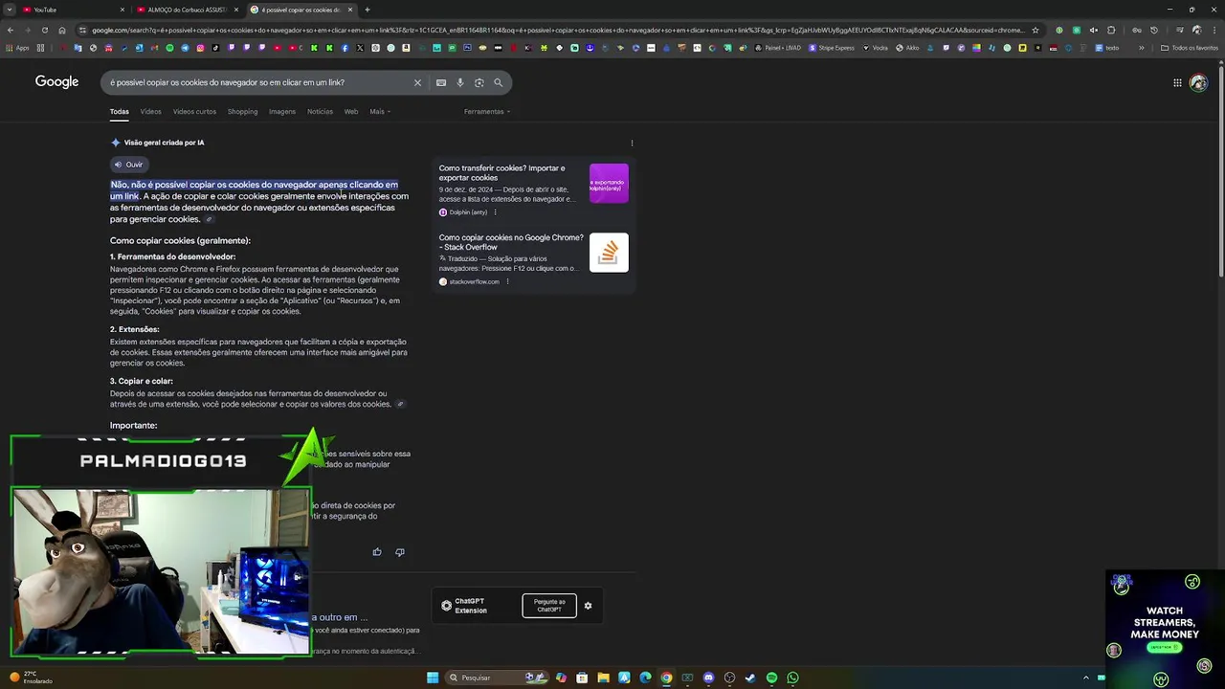The width and height of the screenshot is (1225, 689).
Task: Expand the Ferramentas dropdown
Action: 487,112
